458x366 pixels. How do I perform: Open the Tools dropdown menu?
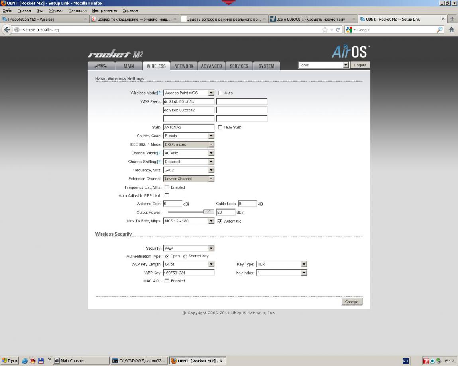tap(323, 65)
